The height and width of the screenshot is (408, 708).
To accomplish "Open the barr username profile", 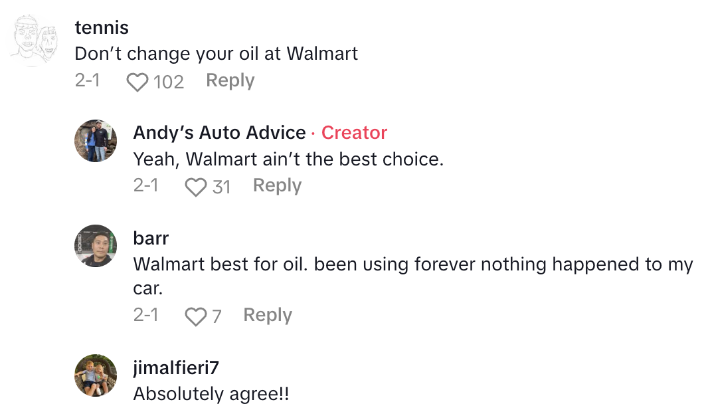I will [x=151, y=237].
